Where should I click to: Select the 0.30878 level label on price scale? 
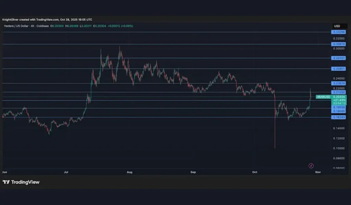coord(339,44)
